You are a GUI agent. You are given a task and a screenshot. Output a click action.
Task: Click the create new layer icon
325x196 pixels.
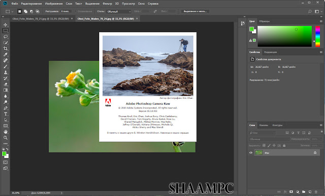tap(310, 192)
